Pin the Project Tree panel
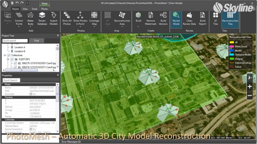Image resolution: width=257 pixels, height=144 pixels. coord(58,35)
